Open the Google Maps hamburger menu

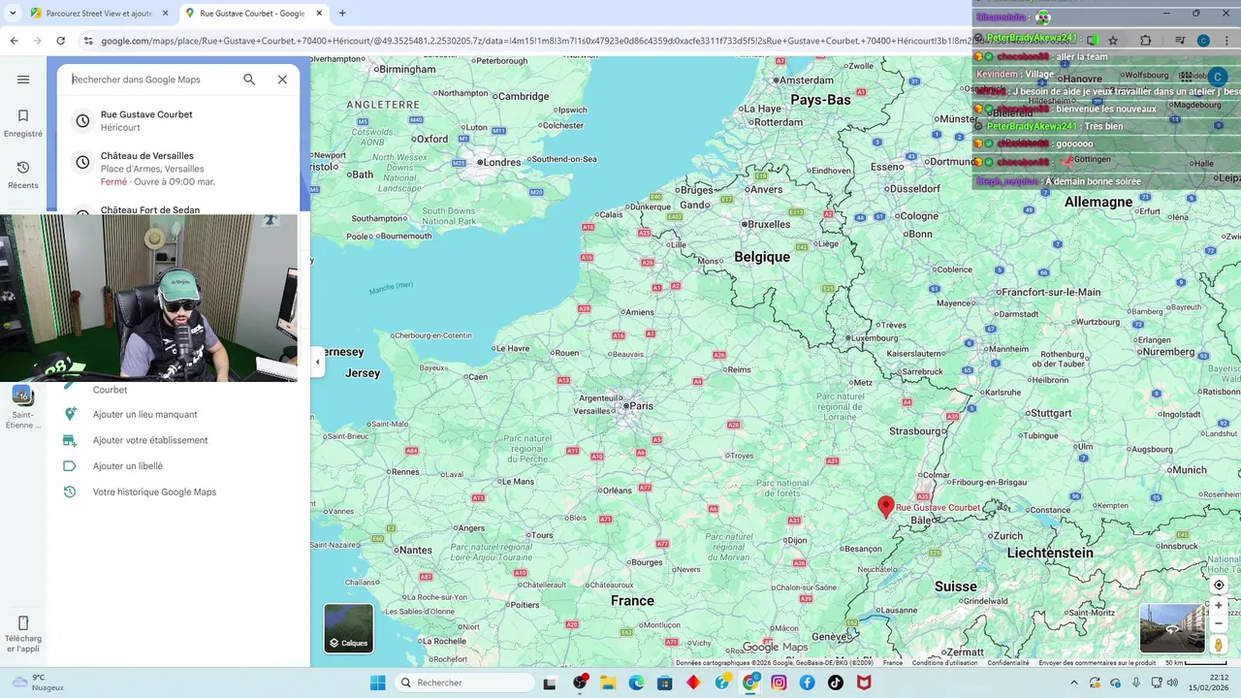pos(23,79)
